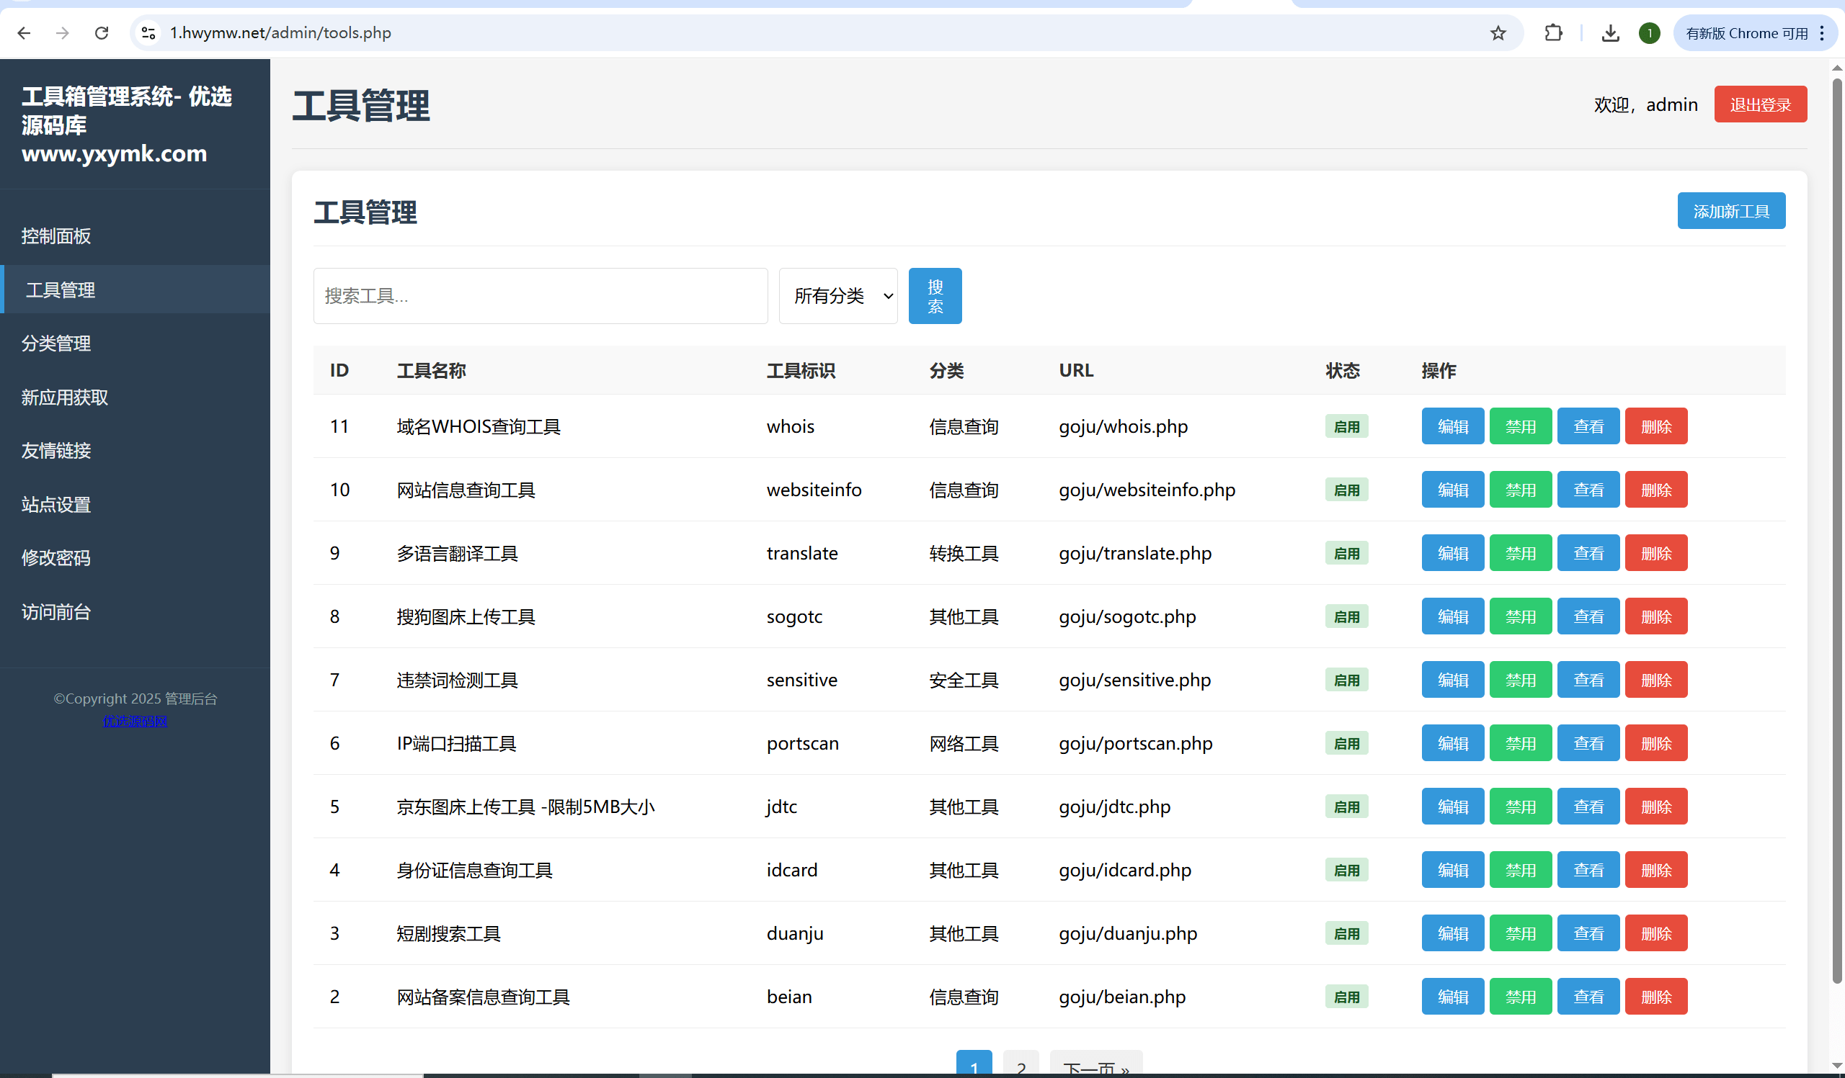Screen dimensions: 1845x1078
Task: Click the 下一页 next page button
Action: click(1096, 1064)
